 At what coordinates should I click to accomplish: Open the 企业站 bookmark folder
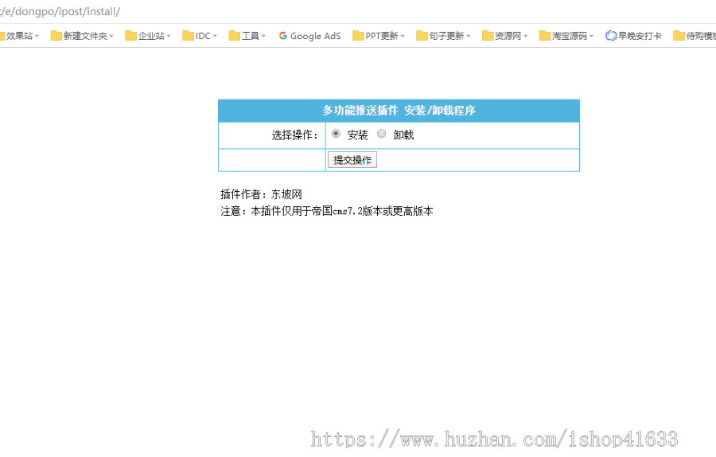click(x=148, y=36)
